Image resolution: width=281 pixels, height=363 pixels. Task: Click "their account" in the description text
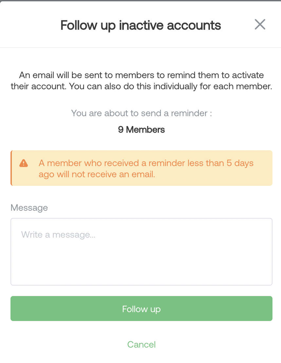point(38,86)
